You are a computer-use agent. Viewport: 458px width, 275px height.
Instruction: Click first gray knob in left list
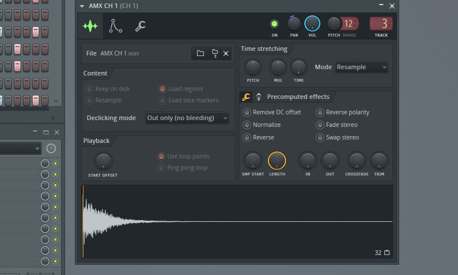point(45,164)
